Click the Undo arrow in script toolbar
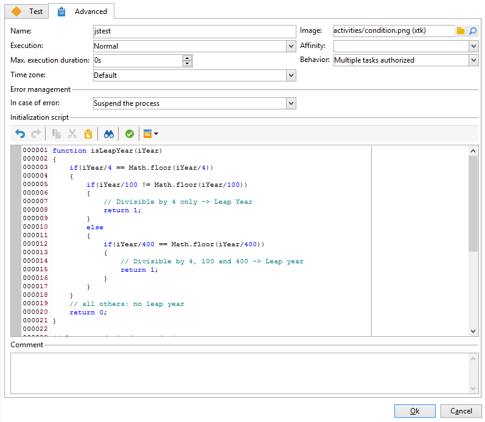The height and width of the screenshot is (422, 485). coord(20,134)
